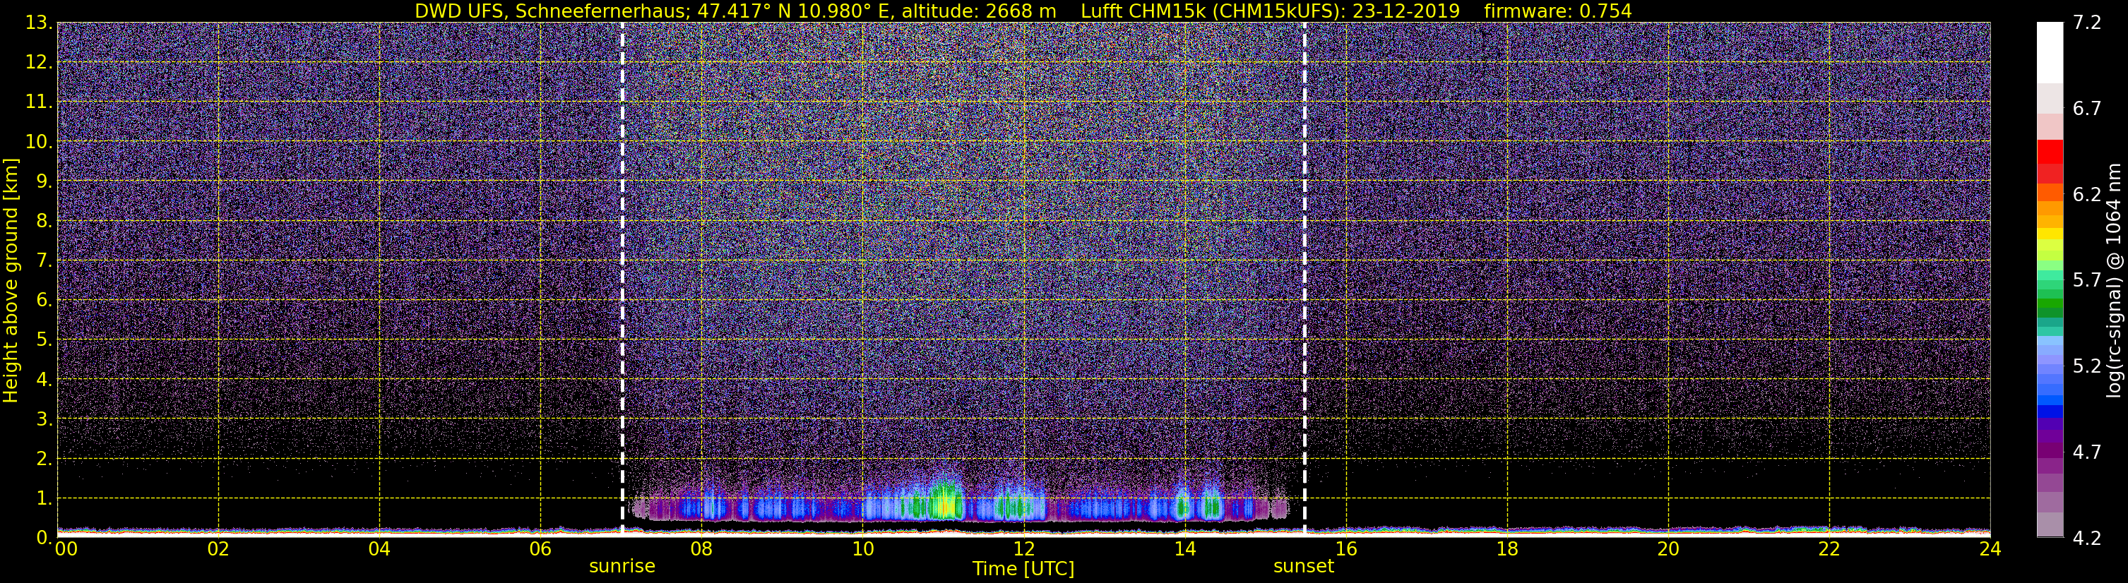Screen dimensions: 2128x583
Task: Click the colorbar value '7.2'
Action: 2087,23
